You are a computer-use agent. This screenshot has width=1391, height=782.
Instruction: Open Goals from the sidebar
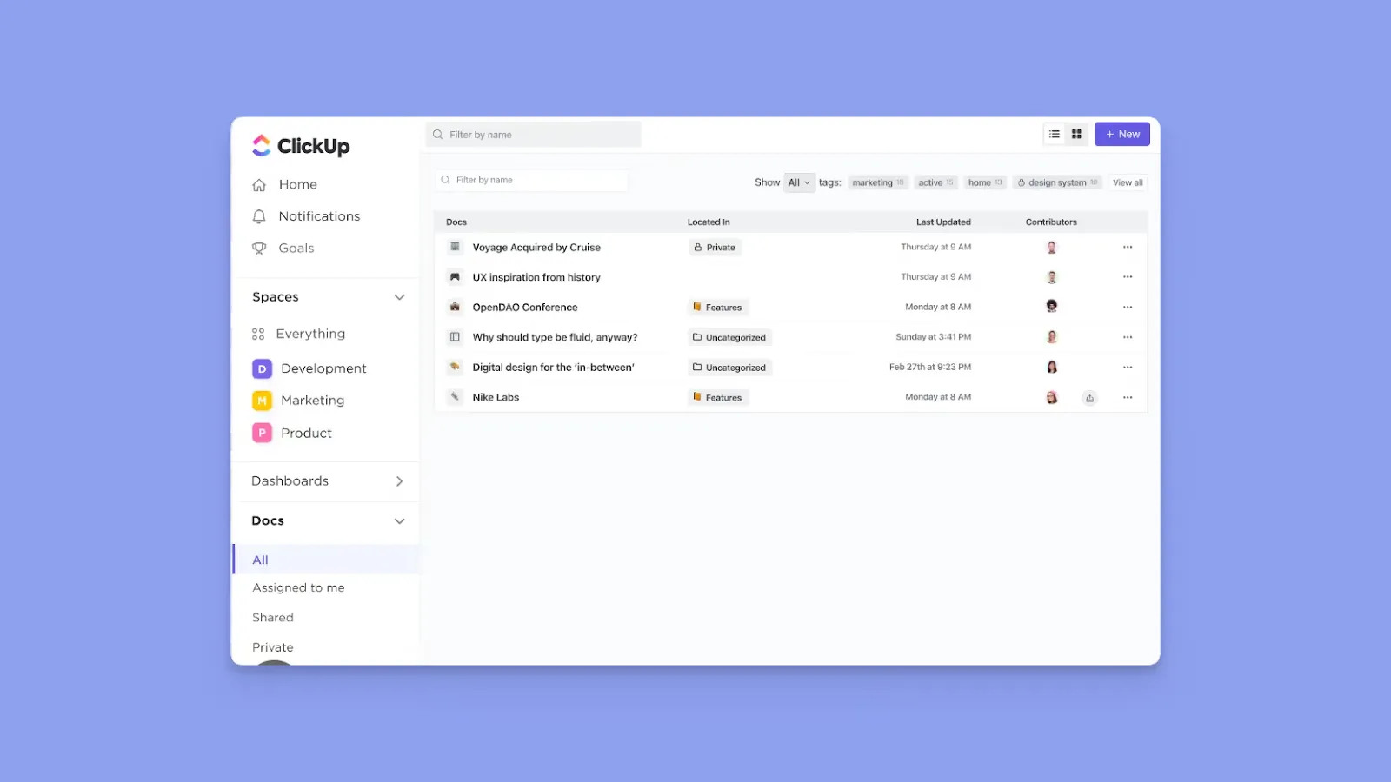point(296,248)
